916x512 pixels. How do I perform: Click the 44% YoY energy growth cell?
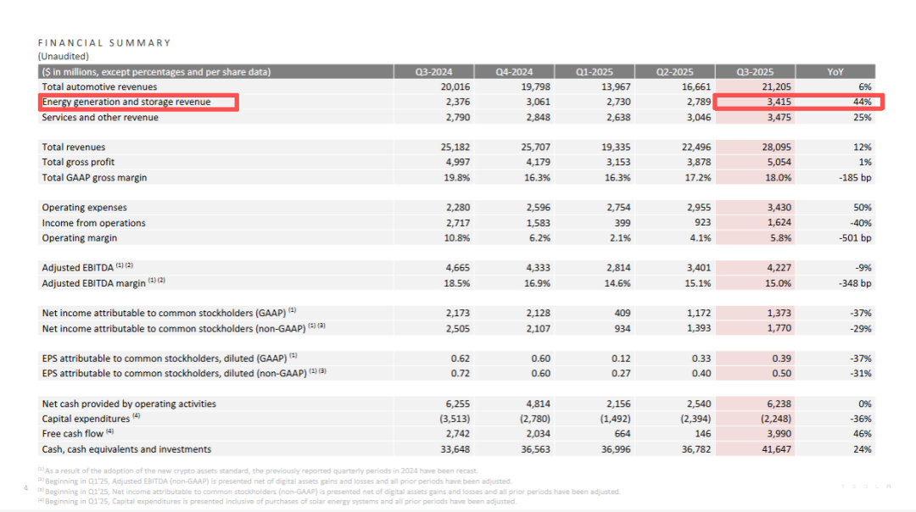(x=863, y=103)
